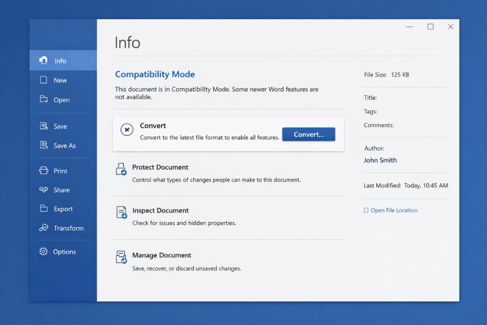Click the circled X Convert icon
The height and width of the screenshot is (325, 487).
coord(127,130)
